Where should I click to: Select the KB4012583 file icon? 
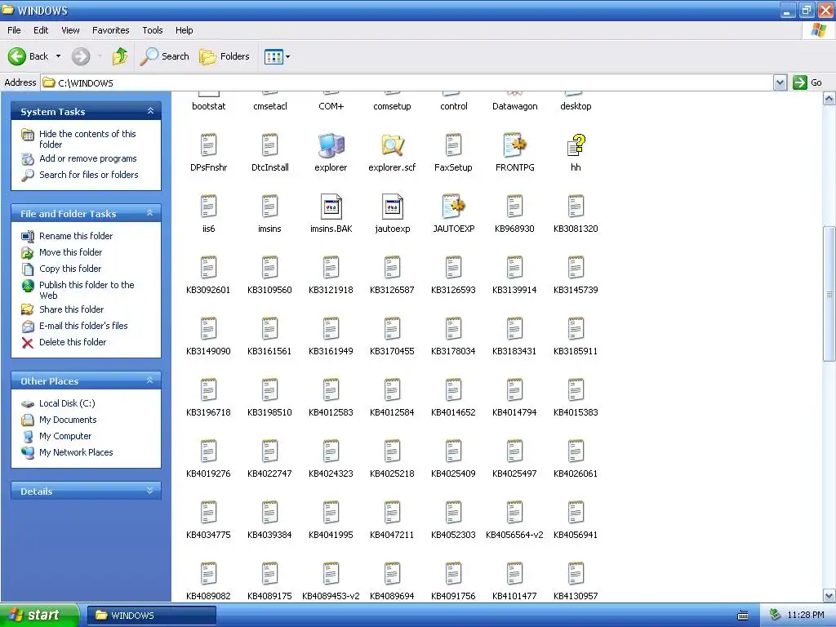[331, 391]
